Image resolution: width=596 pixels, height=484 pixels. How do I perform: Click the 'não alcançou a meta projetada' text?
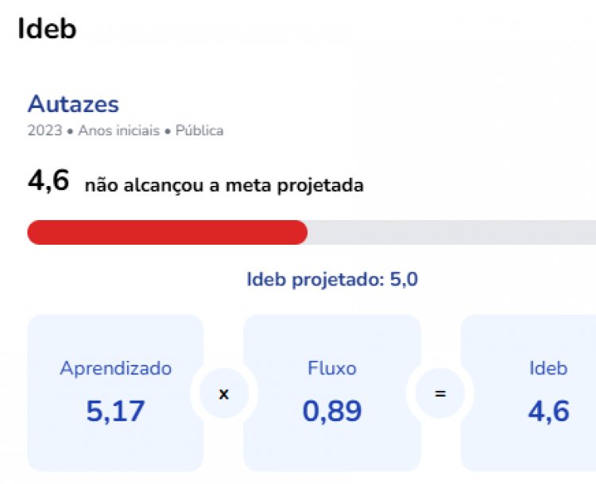point(224,185)
